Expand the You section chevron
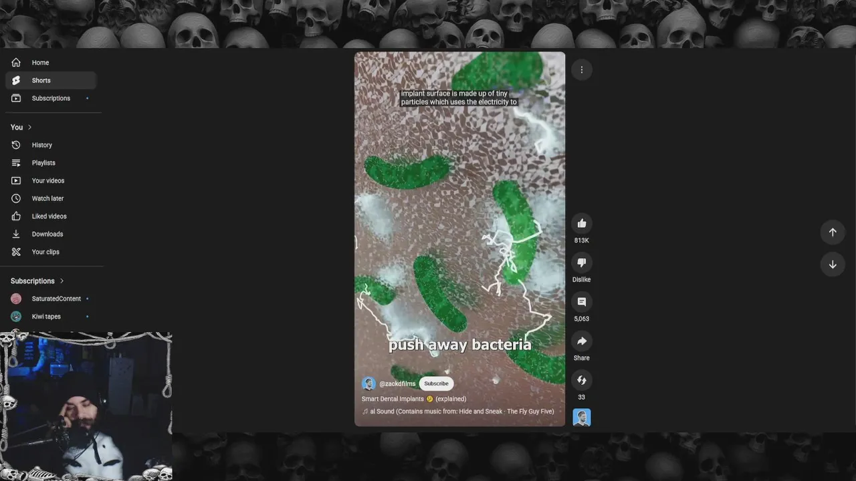This screenshot has height=481, width=856. (29, 127)
